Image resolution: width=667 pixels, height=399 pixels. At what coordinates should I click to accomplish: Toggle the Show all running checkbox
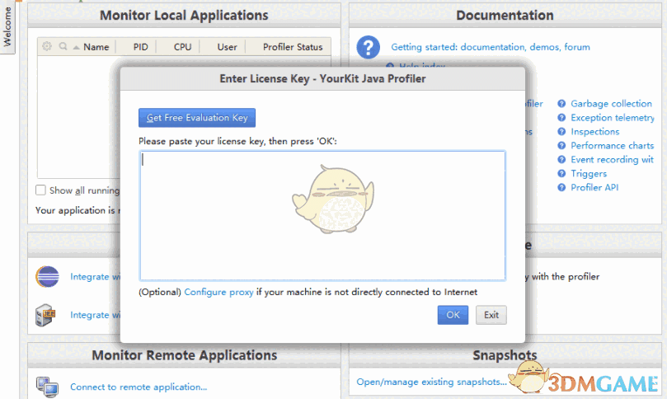[x=40, y=190]
